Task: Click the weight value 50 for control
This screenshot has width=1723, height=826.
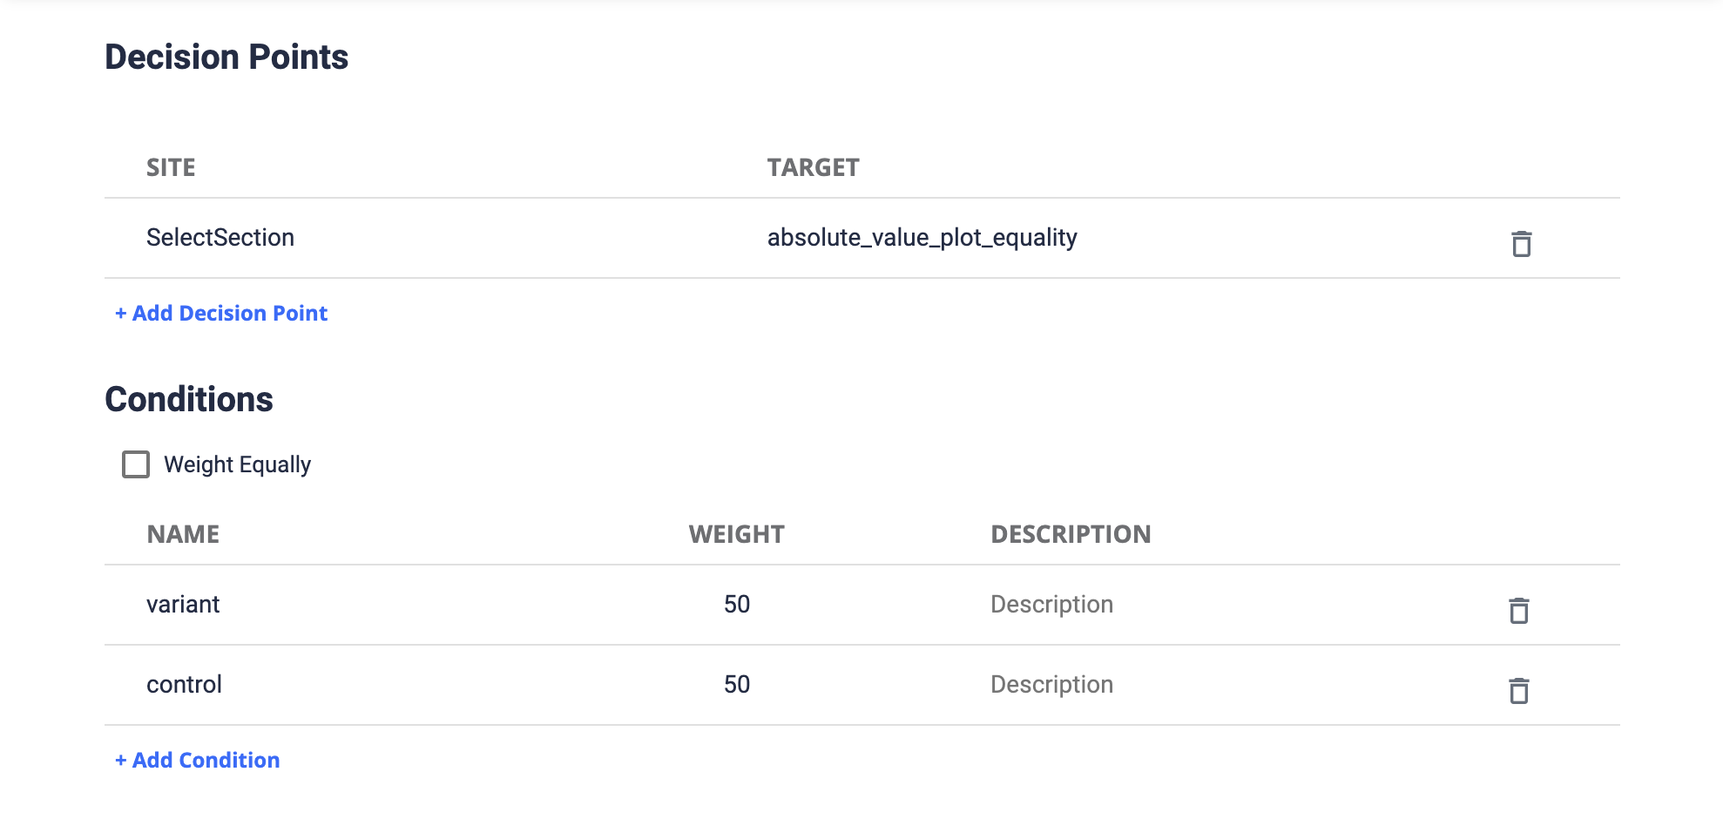Action: click(737, 684)
